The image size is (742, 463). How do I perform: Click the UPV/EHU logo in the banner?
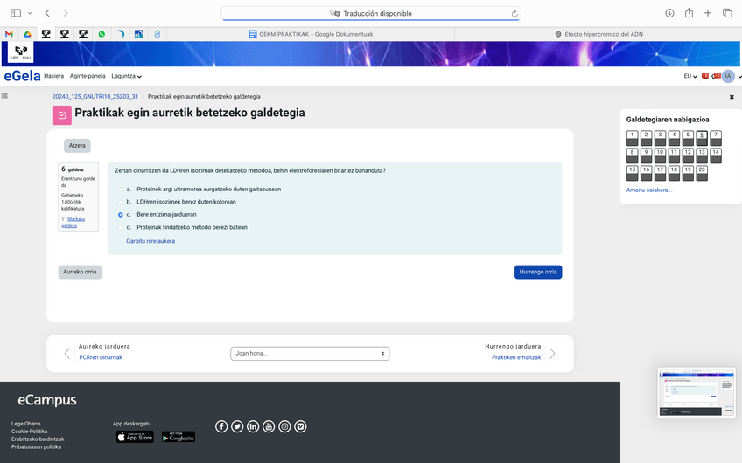pyautogui.click(x=21, y=52)
